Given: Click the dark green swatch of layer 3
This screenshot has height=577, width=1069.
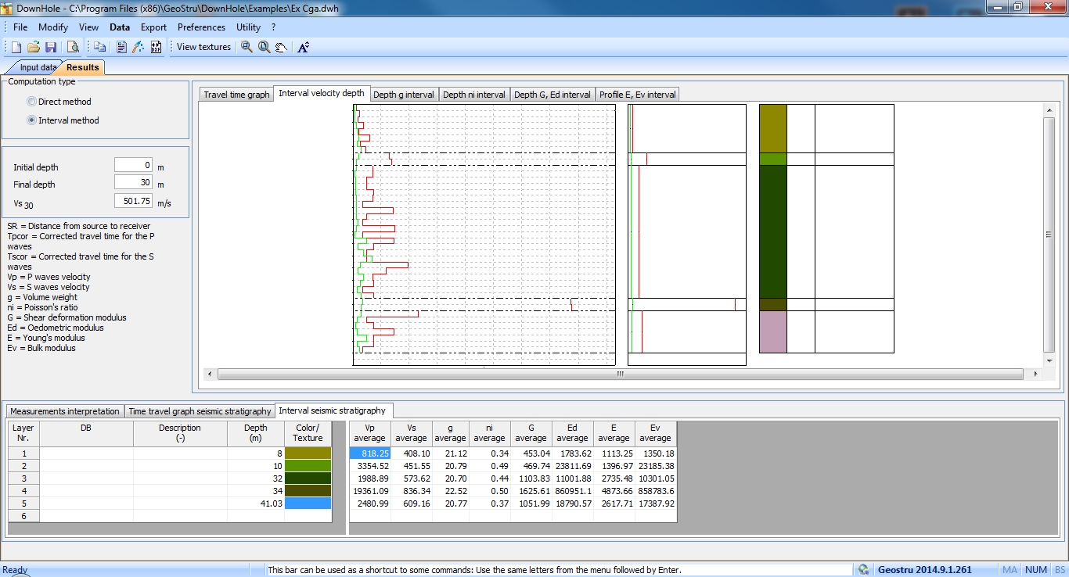Looking at the screenshot, I should point(308,478).
